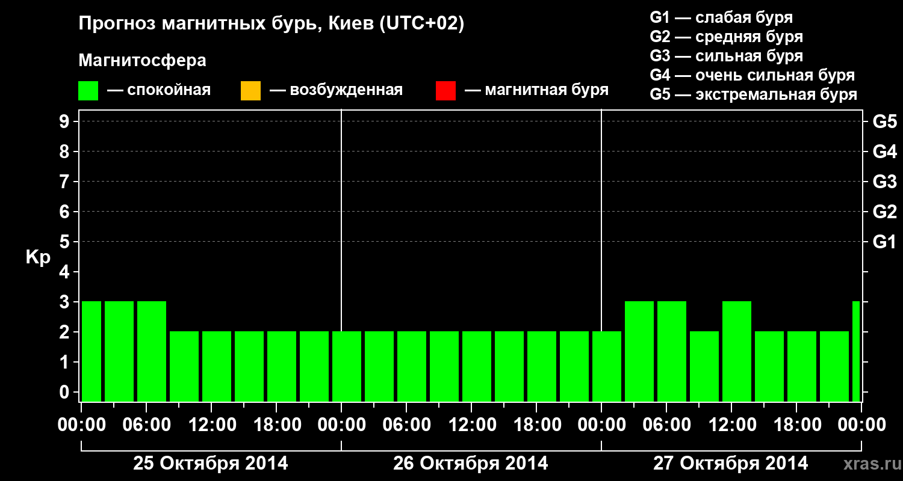Click the 18:00 time label for 27 Октября
903x481 pixels.
(797, 424)
